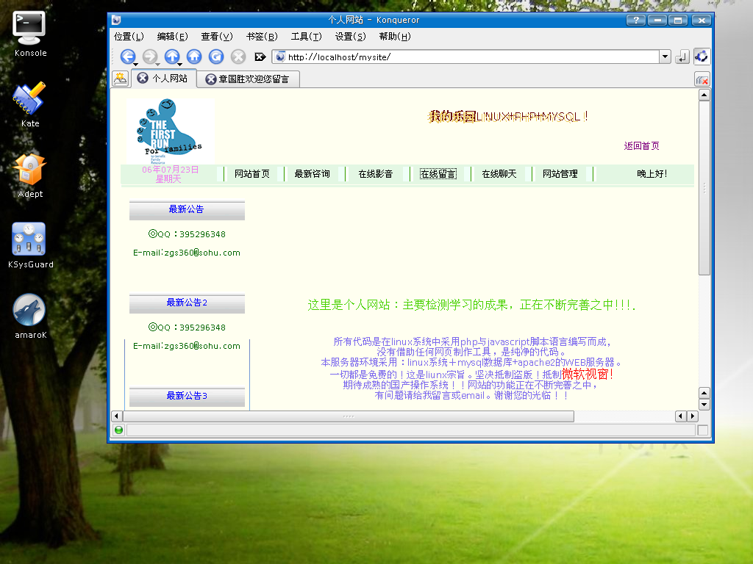Open the 设置(S) menu
Image resolution: width=753 pixels, height=564 pixels.
pyautogui.click(x=350, y=37)
